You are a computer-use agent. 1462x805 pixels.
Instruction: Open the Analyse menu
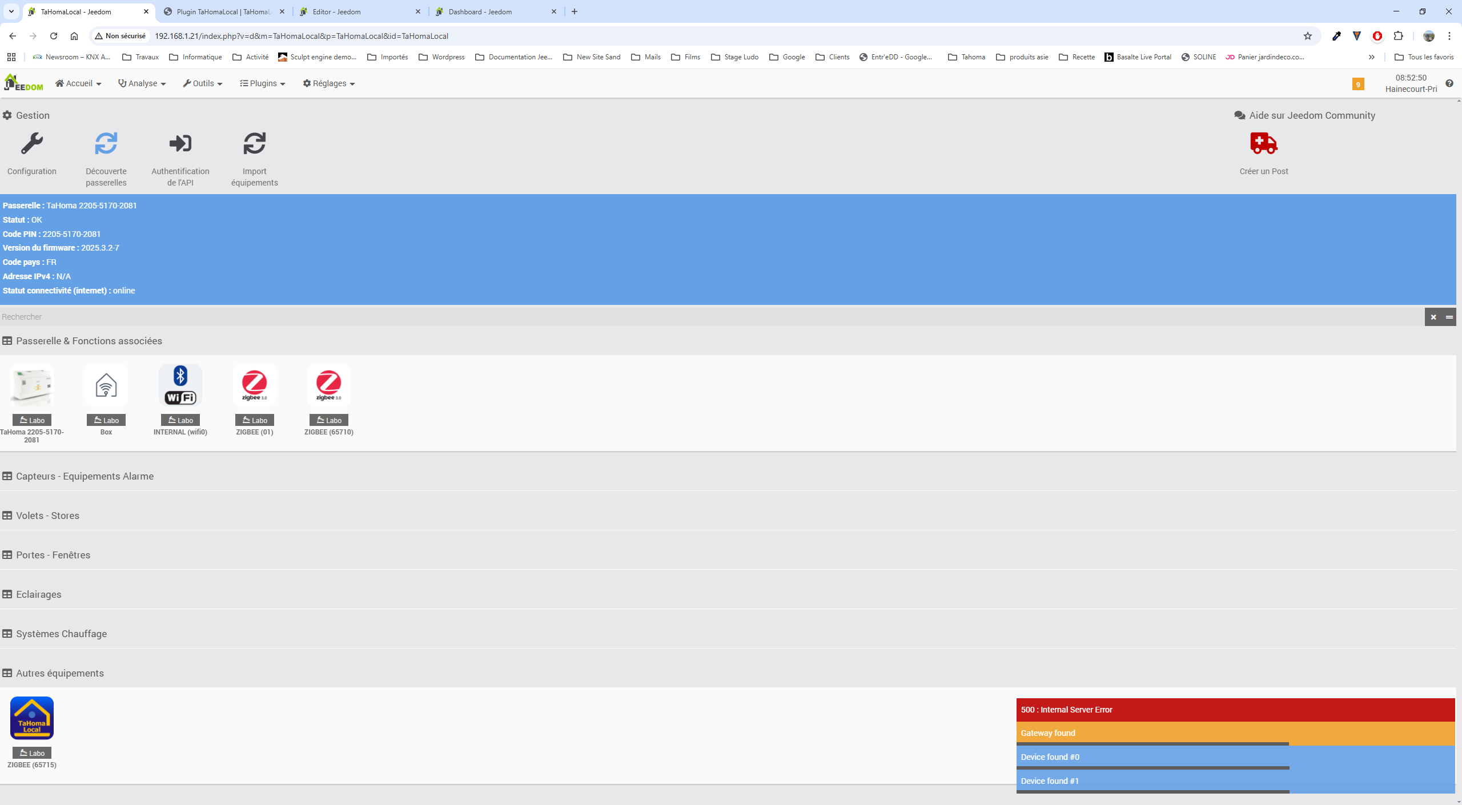click(142, 83)
